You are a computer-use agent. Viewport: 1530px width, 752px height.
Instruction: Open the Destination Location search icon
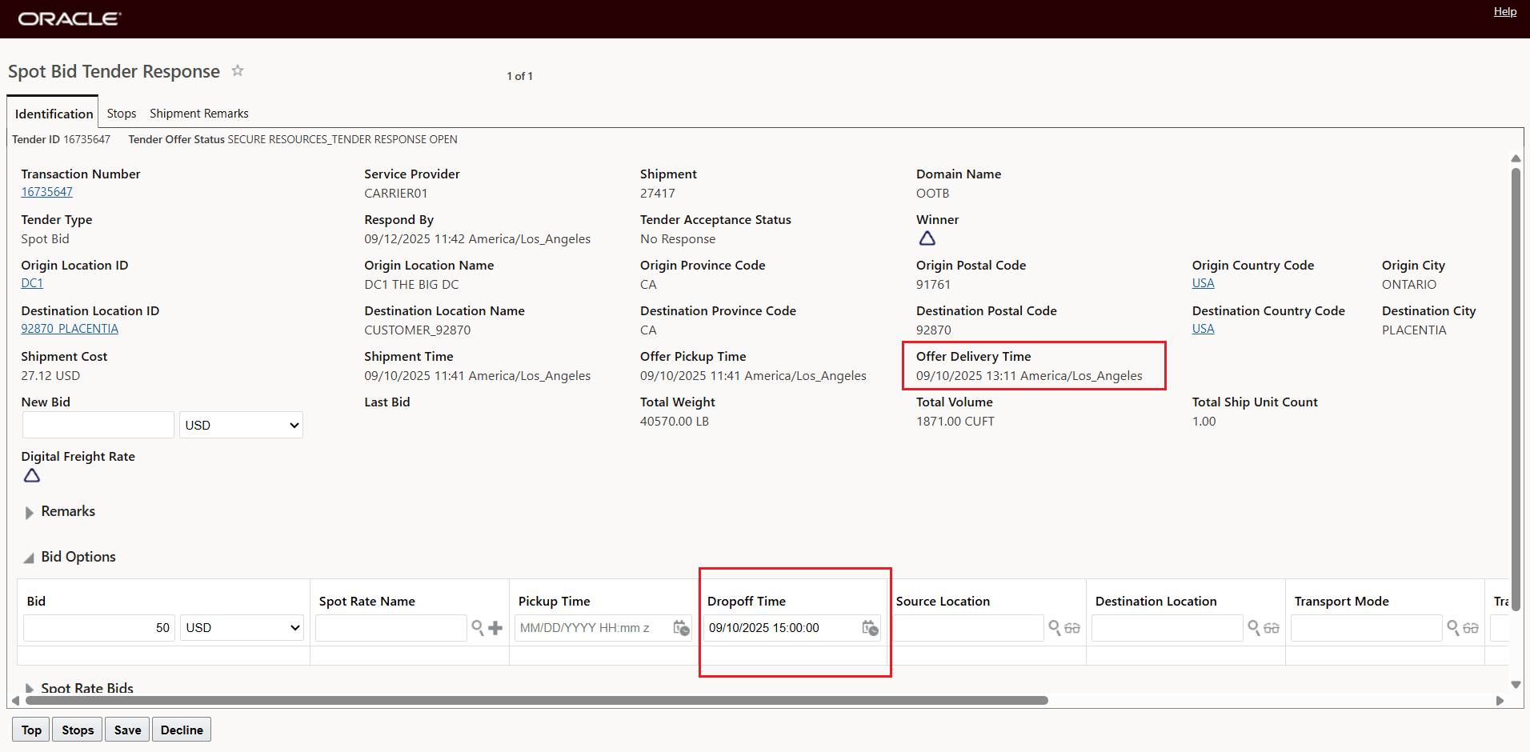click(1253, 628)
